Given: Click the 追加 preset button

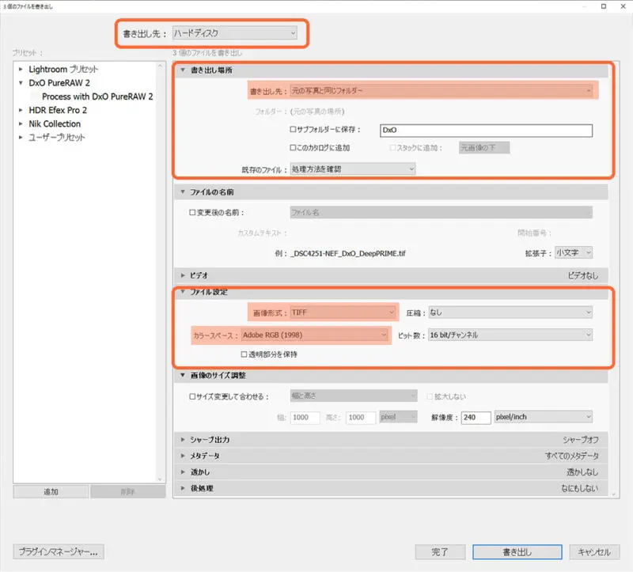Looking at the screenshot, I should coord(51,491).
